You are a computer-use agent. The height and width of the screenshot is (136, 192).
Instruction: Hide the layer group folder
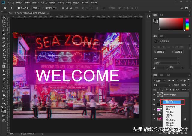coord(154,114)
